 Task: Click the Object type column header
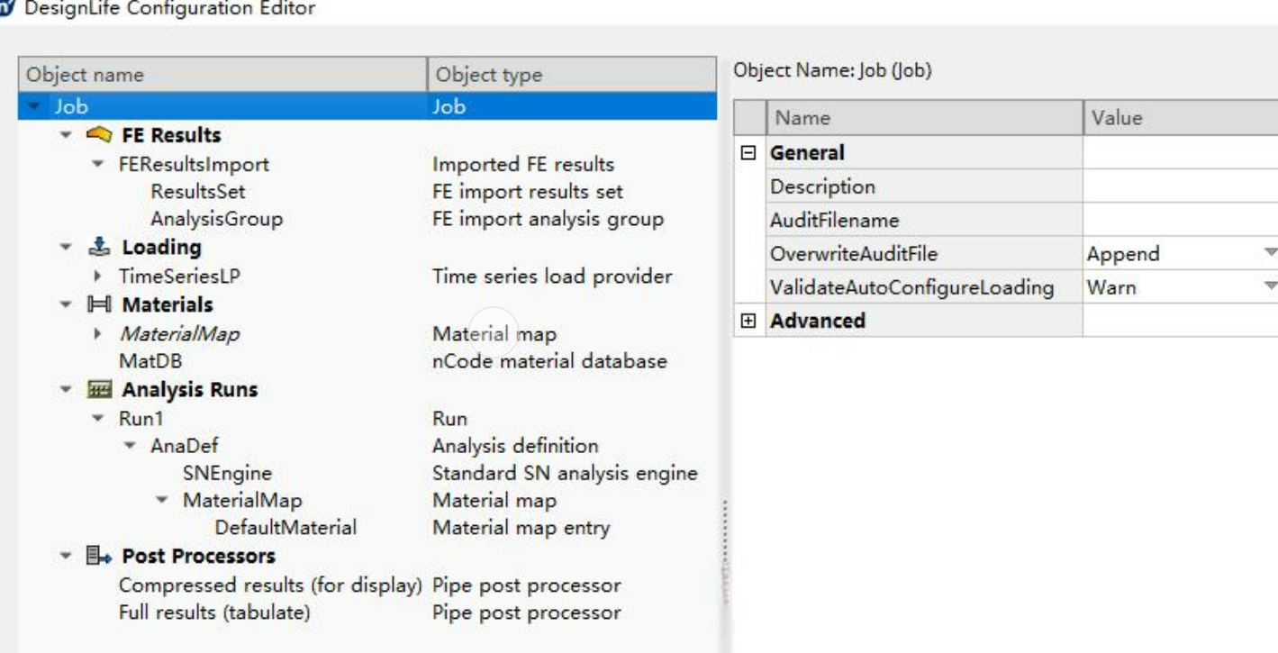click(572, 75)
